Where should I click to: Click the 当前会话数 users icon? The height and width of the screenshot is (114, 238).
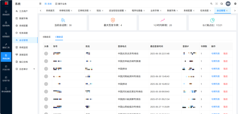click(63, 20)
